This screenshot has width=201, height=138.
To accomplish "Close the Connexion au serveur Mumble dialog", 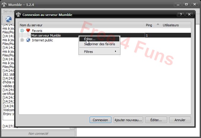I will (x=189, y=14).
